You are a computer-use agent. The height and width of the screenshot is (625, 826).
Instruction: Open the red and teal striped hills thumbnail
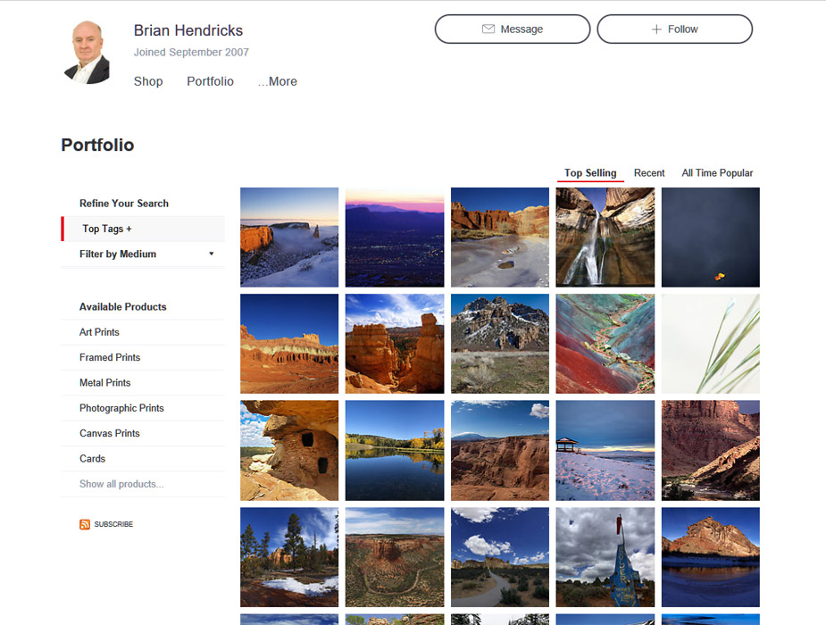(x=605, y=344)
